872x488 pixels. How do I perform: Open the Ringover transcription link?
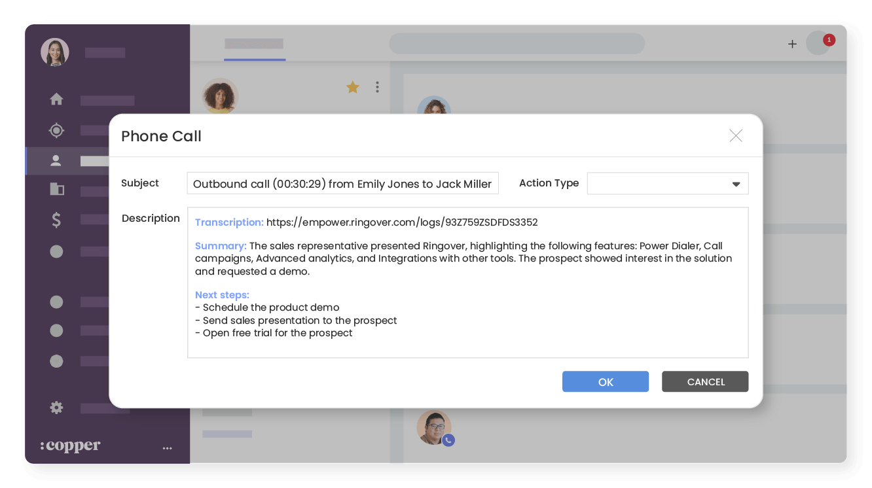point(402,222)
